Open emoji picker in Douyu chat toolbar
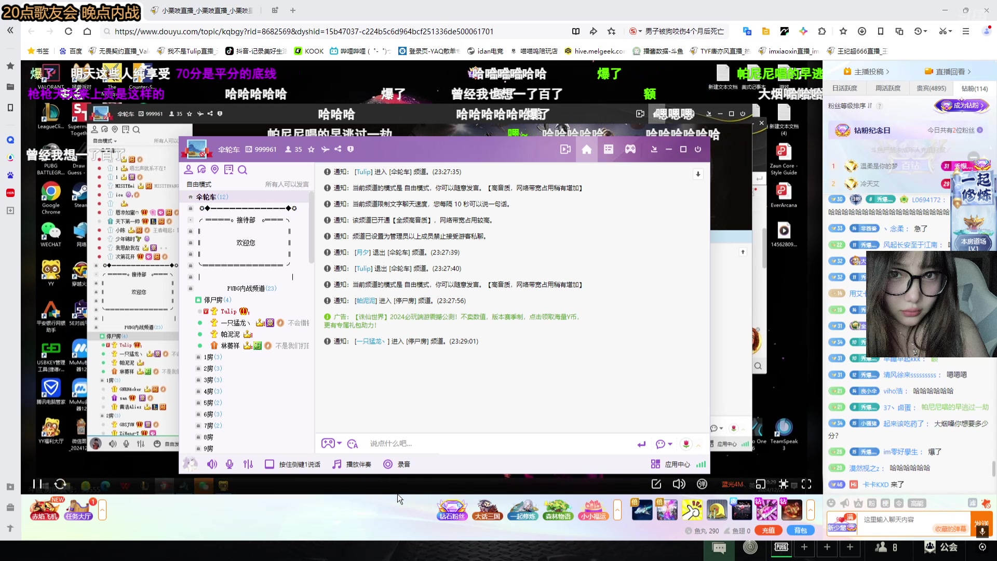Image resolution: width=997 pixels, height=561 pixels. click(x=831, y=503)
